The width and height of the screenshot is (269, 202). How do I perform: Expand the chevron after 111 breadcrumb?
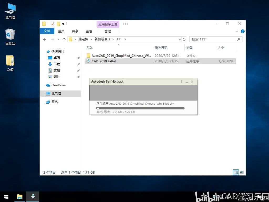[125, 39]
